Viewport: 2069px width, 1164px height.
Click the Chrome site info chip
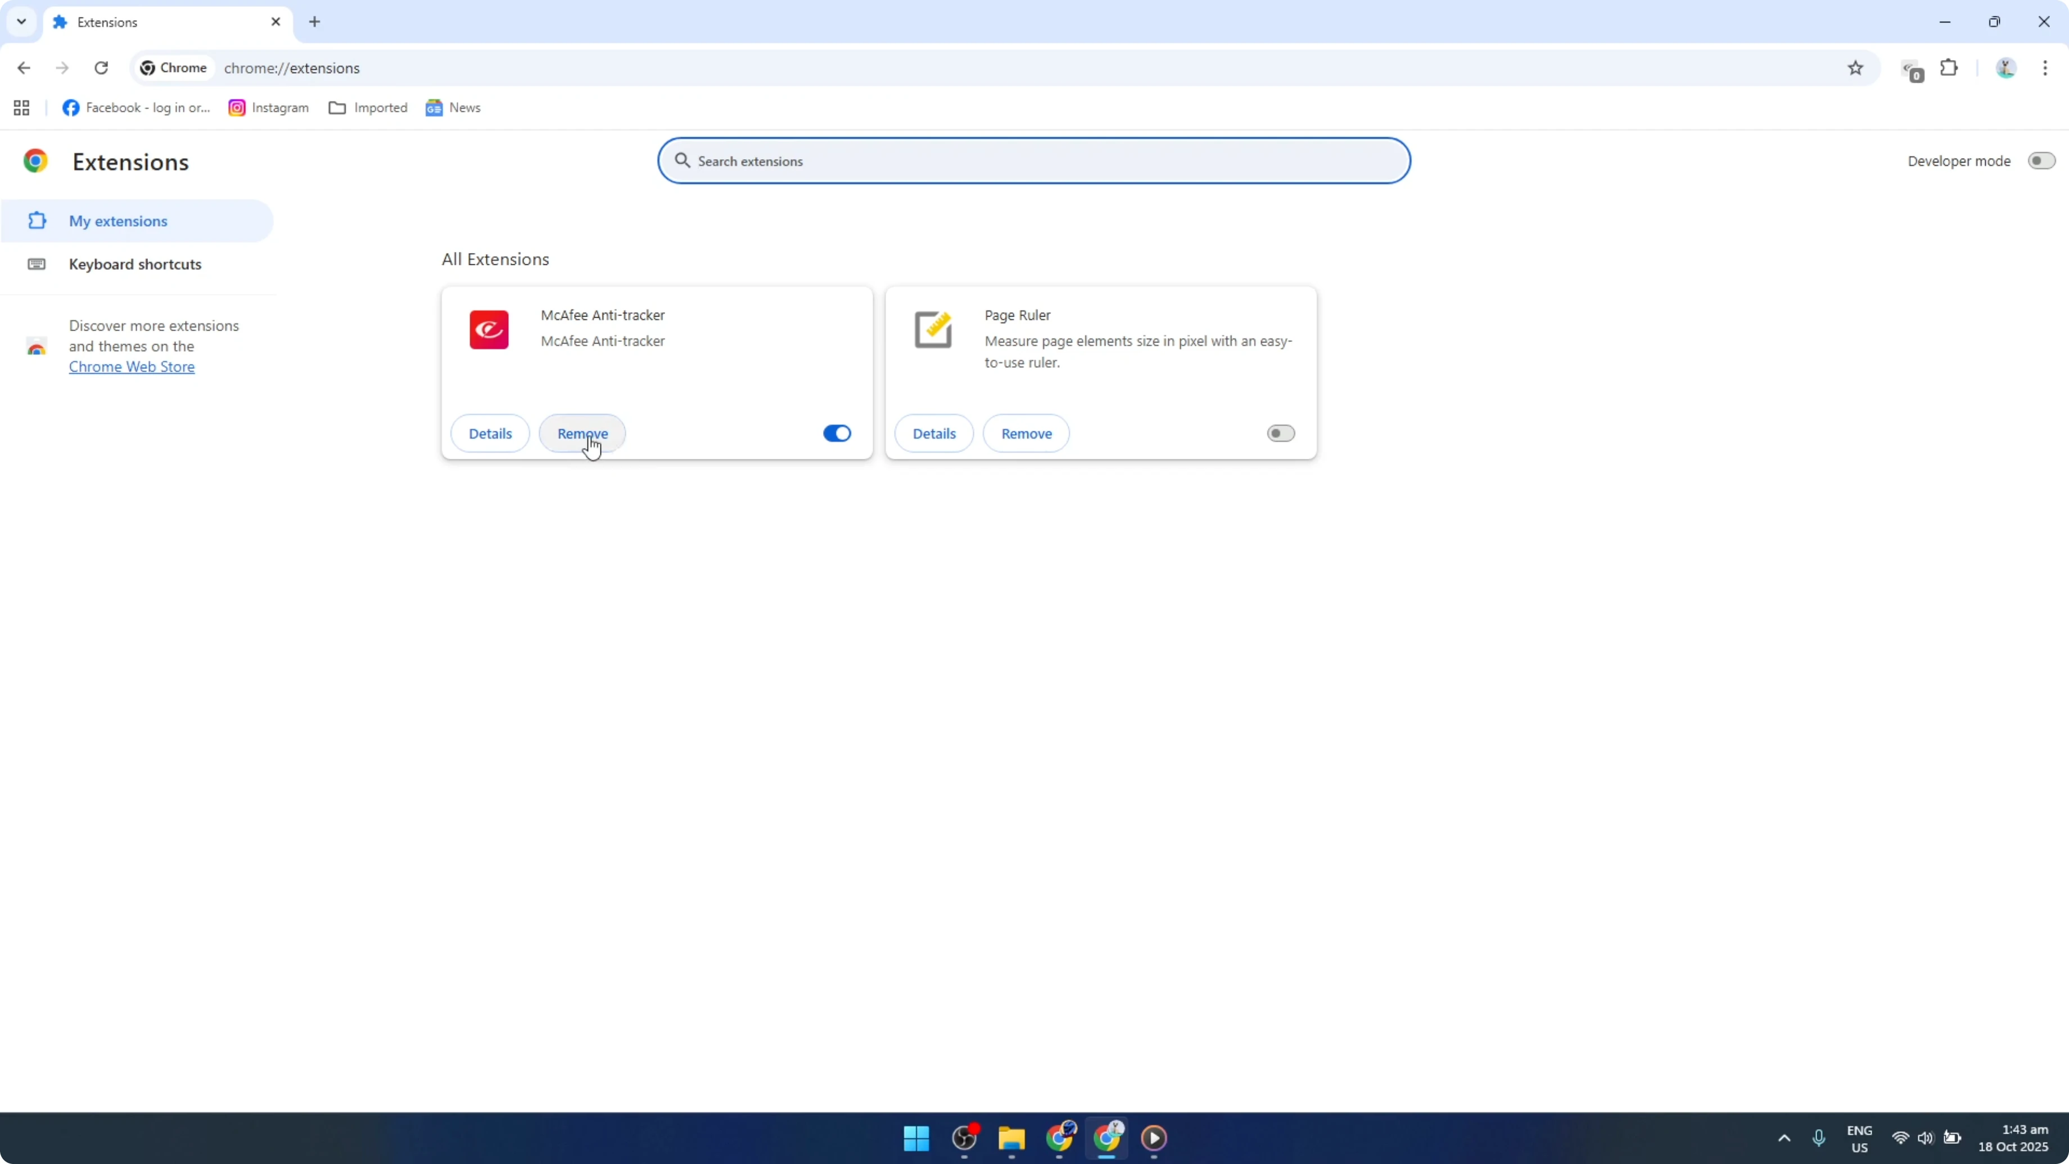174,68
